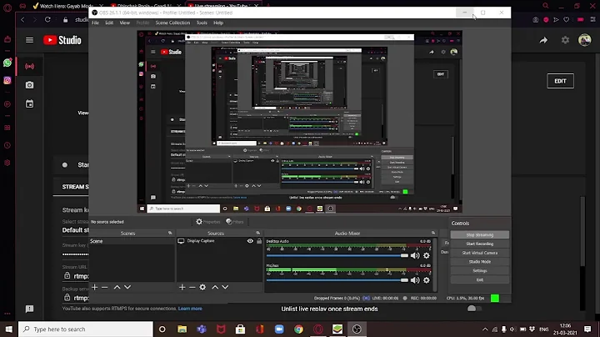Image resolution: width=600 pixels, height=337 pixels.
Task: Reload the browser page
Action: pos(47,19)
